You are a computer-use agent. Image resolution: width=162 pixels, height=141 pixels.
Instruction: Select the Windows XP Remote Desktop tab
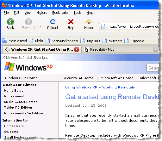[x=42, y=49]
